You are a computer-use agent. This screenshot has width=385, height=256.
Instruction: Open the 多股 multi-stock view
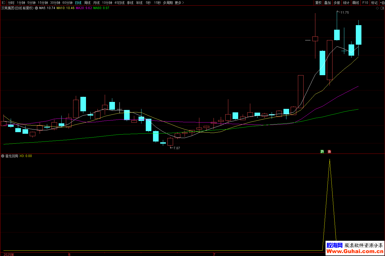(337, 3)
